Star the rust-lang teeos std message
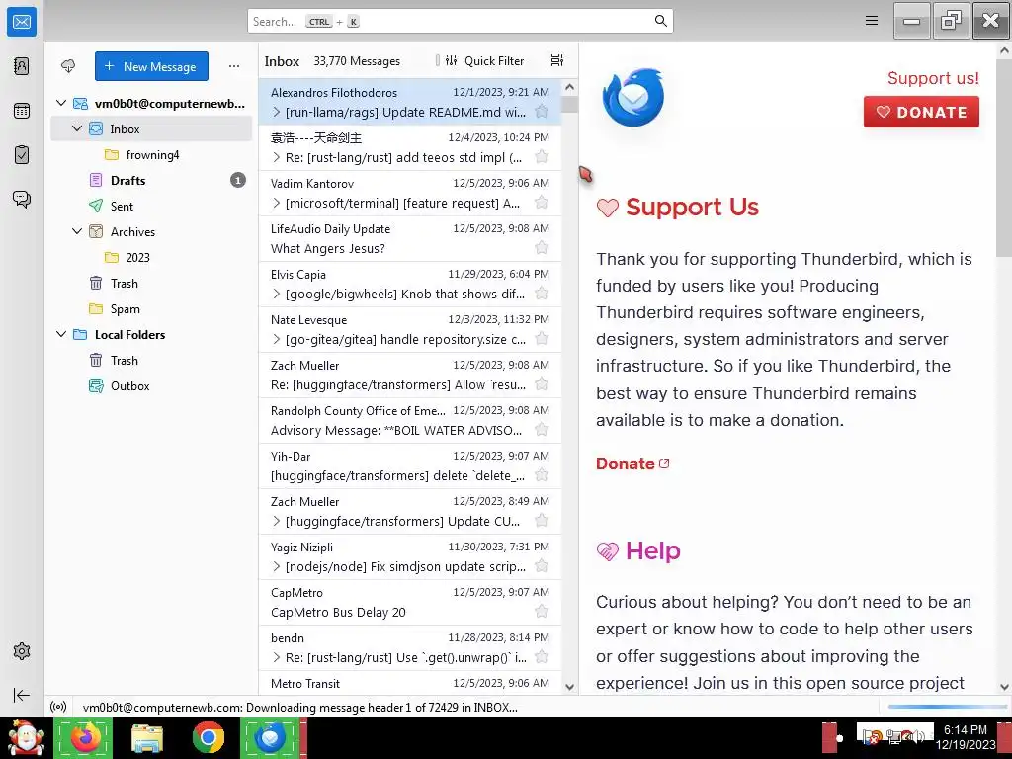 click(x=542, y=157)
